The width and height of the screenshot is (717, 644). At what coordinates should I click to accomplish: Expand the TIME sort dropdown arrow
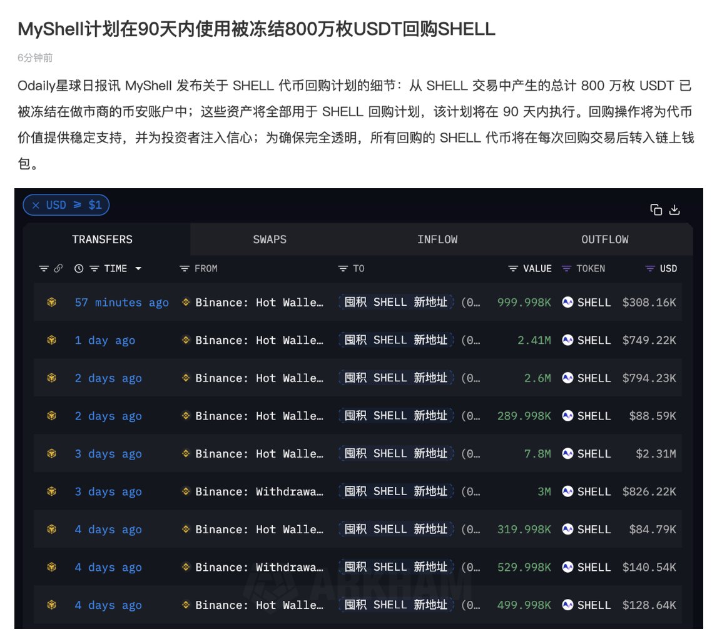(x=138, y=269)
